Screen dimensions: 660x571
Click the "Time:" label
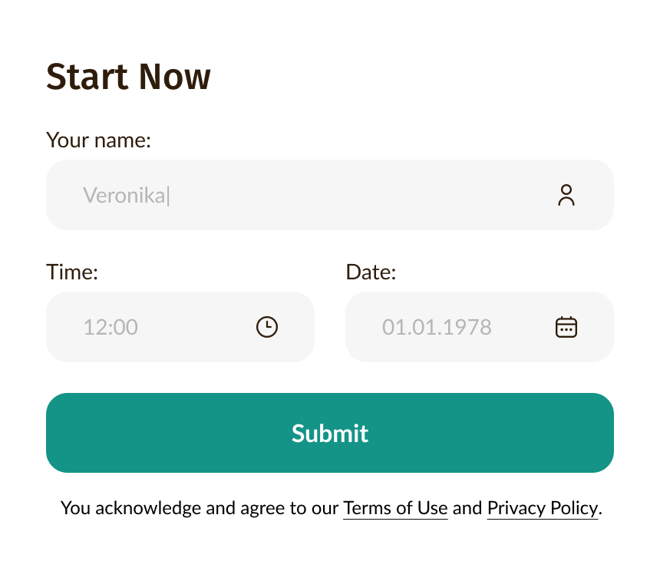72,272
